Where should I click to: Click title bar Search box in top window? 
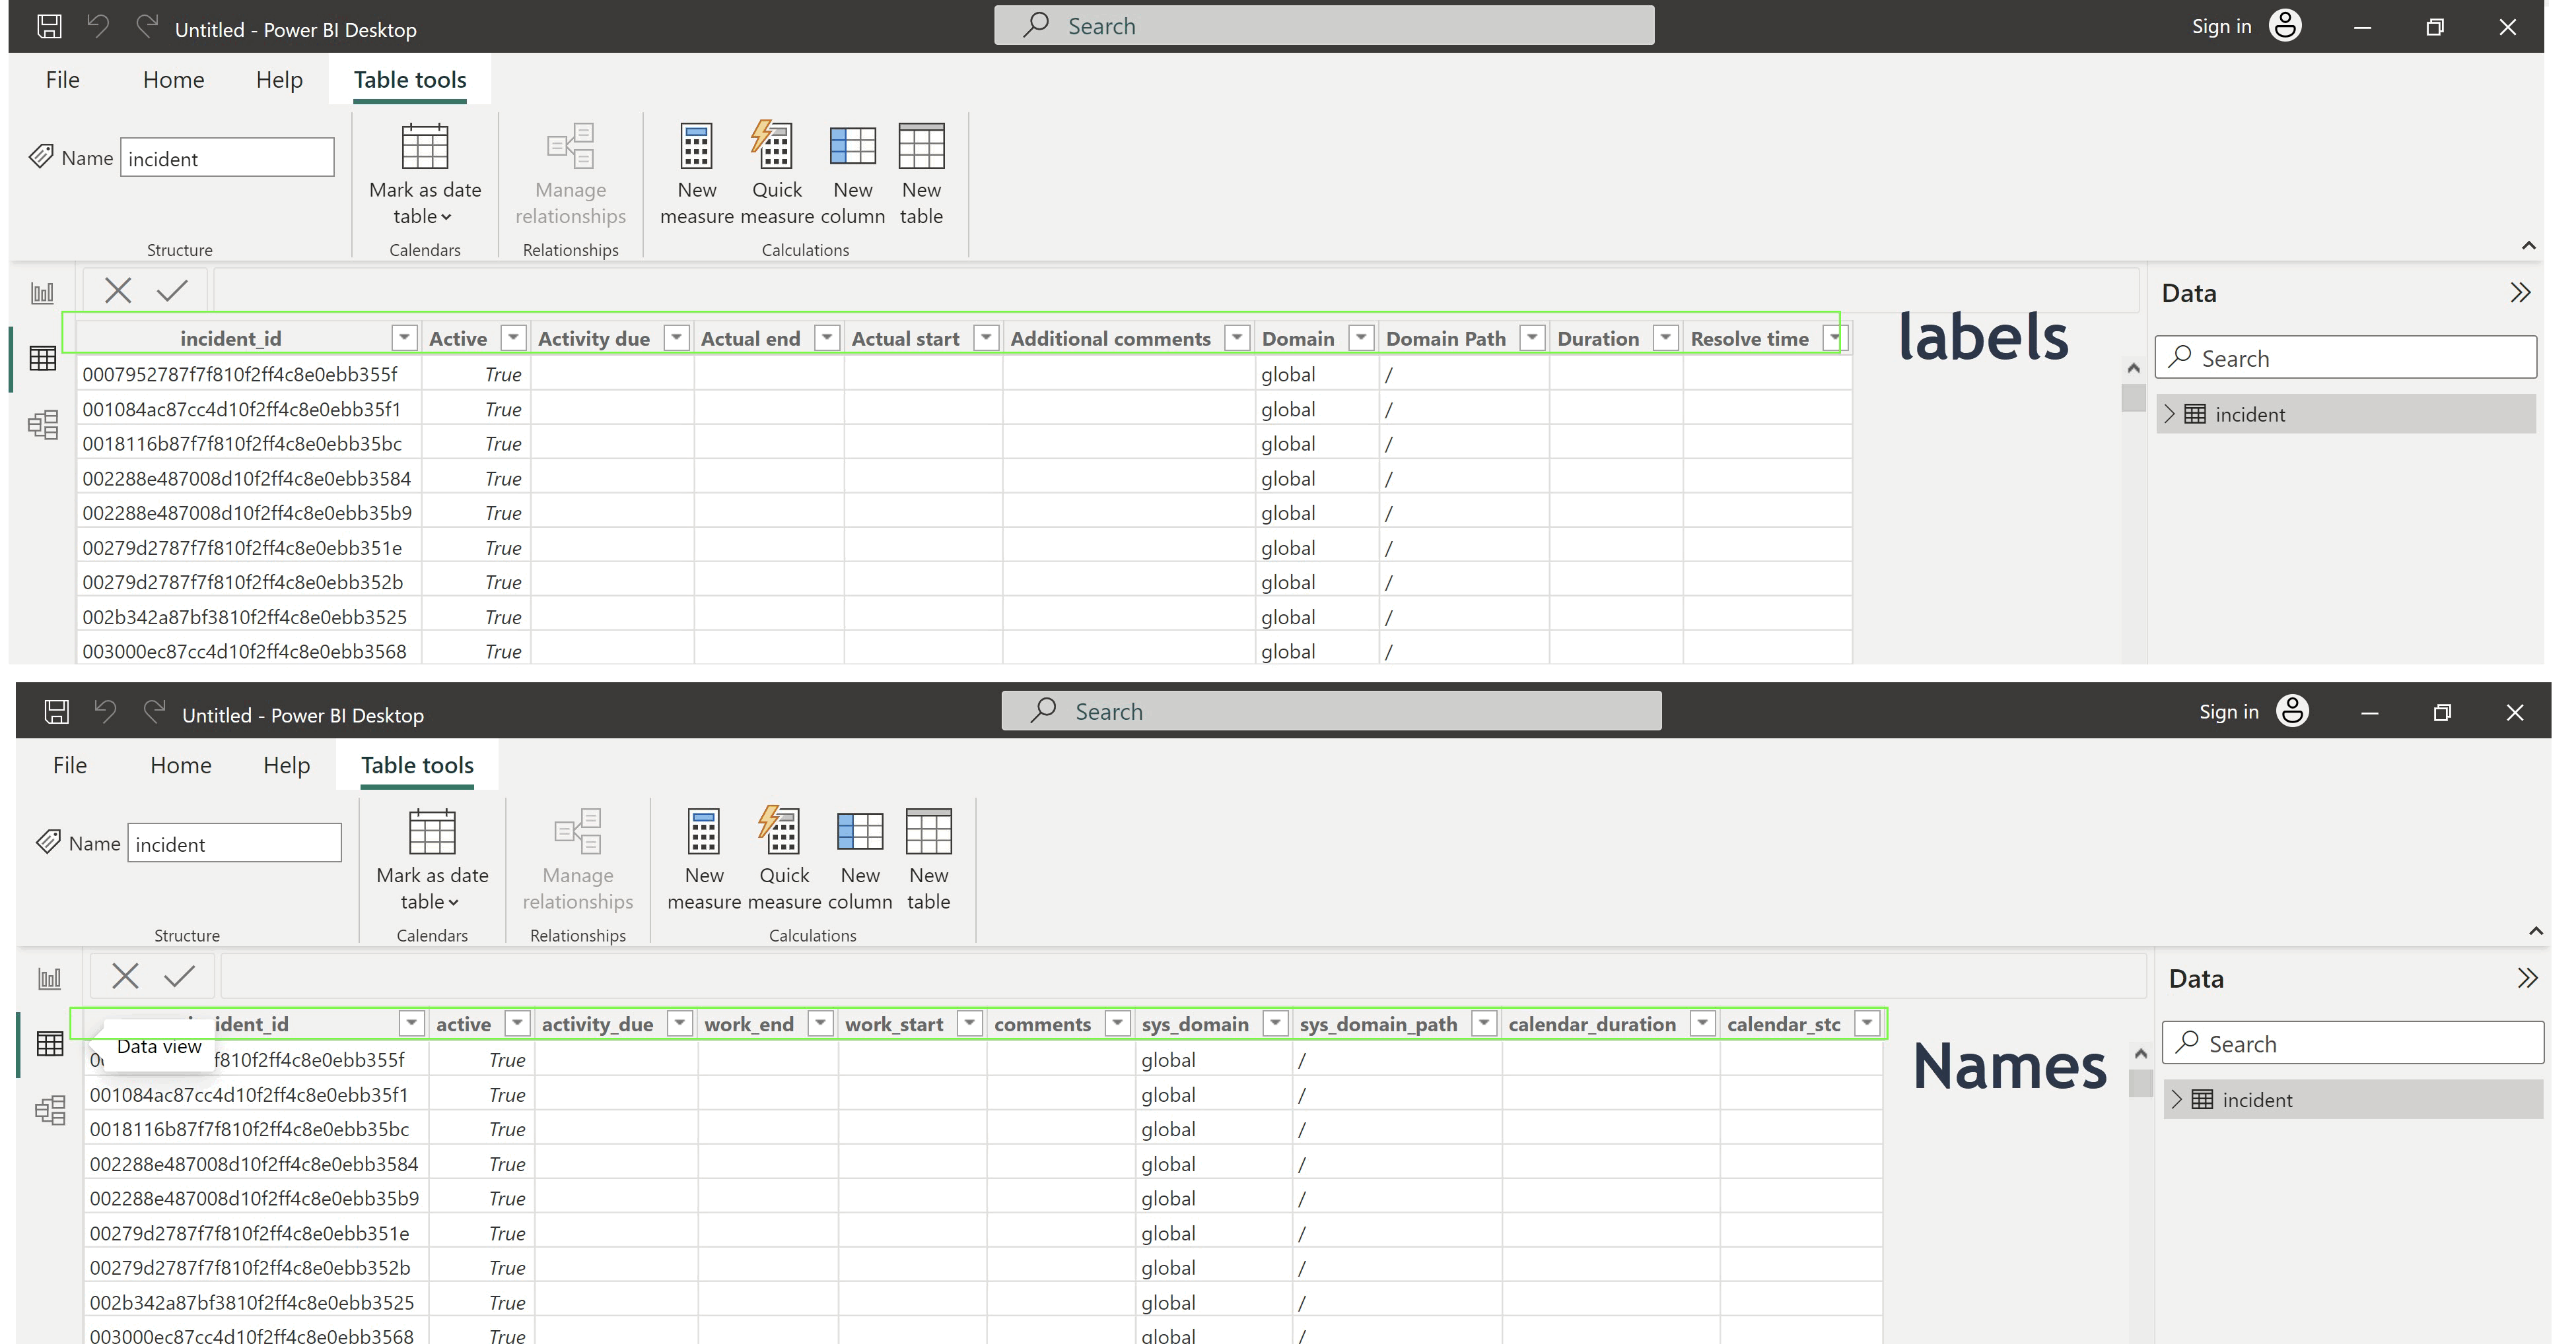click(x=1323, y=25)
